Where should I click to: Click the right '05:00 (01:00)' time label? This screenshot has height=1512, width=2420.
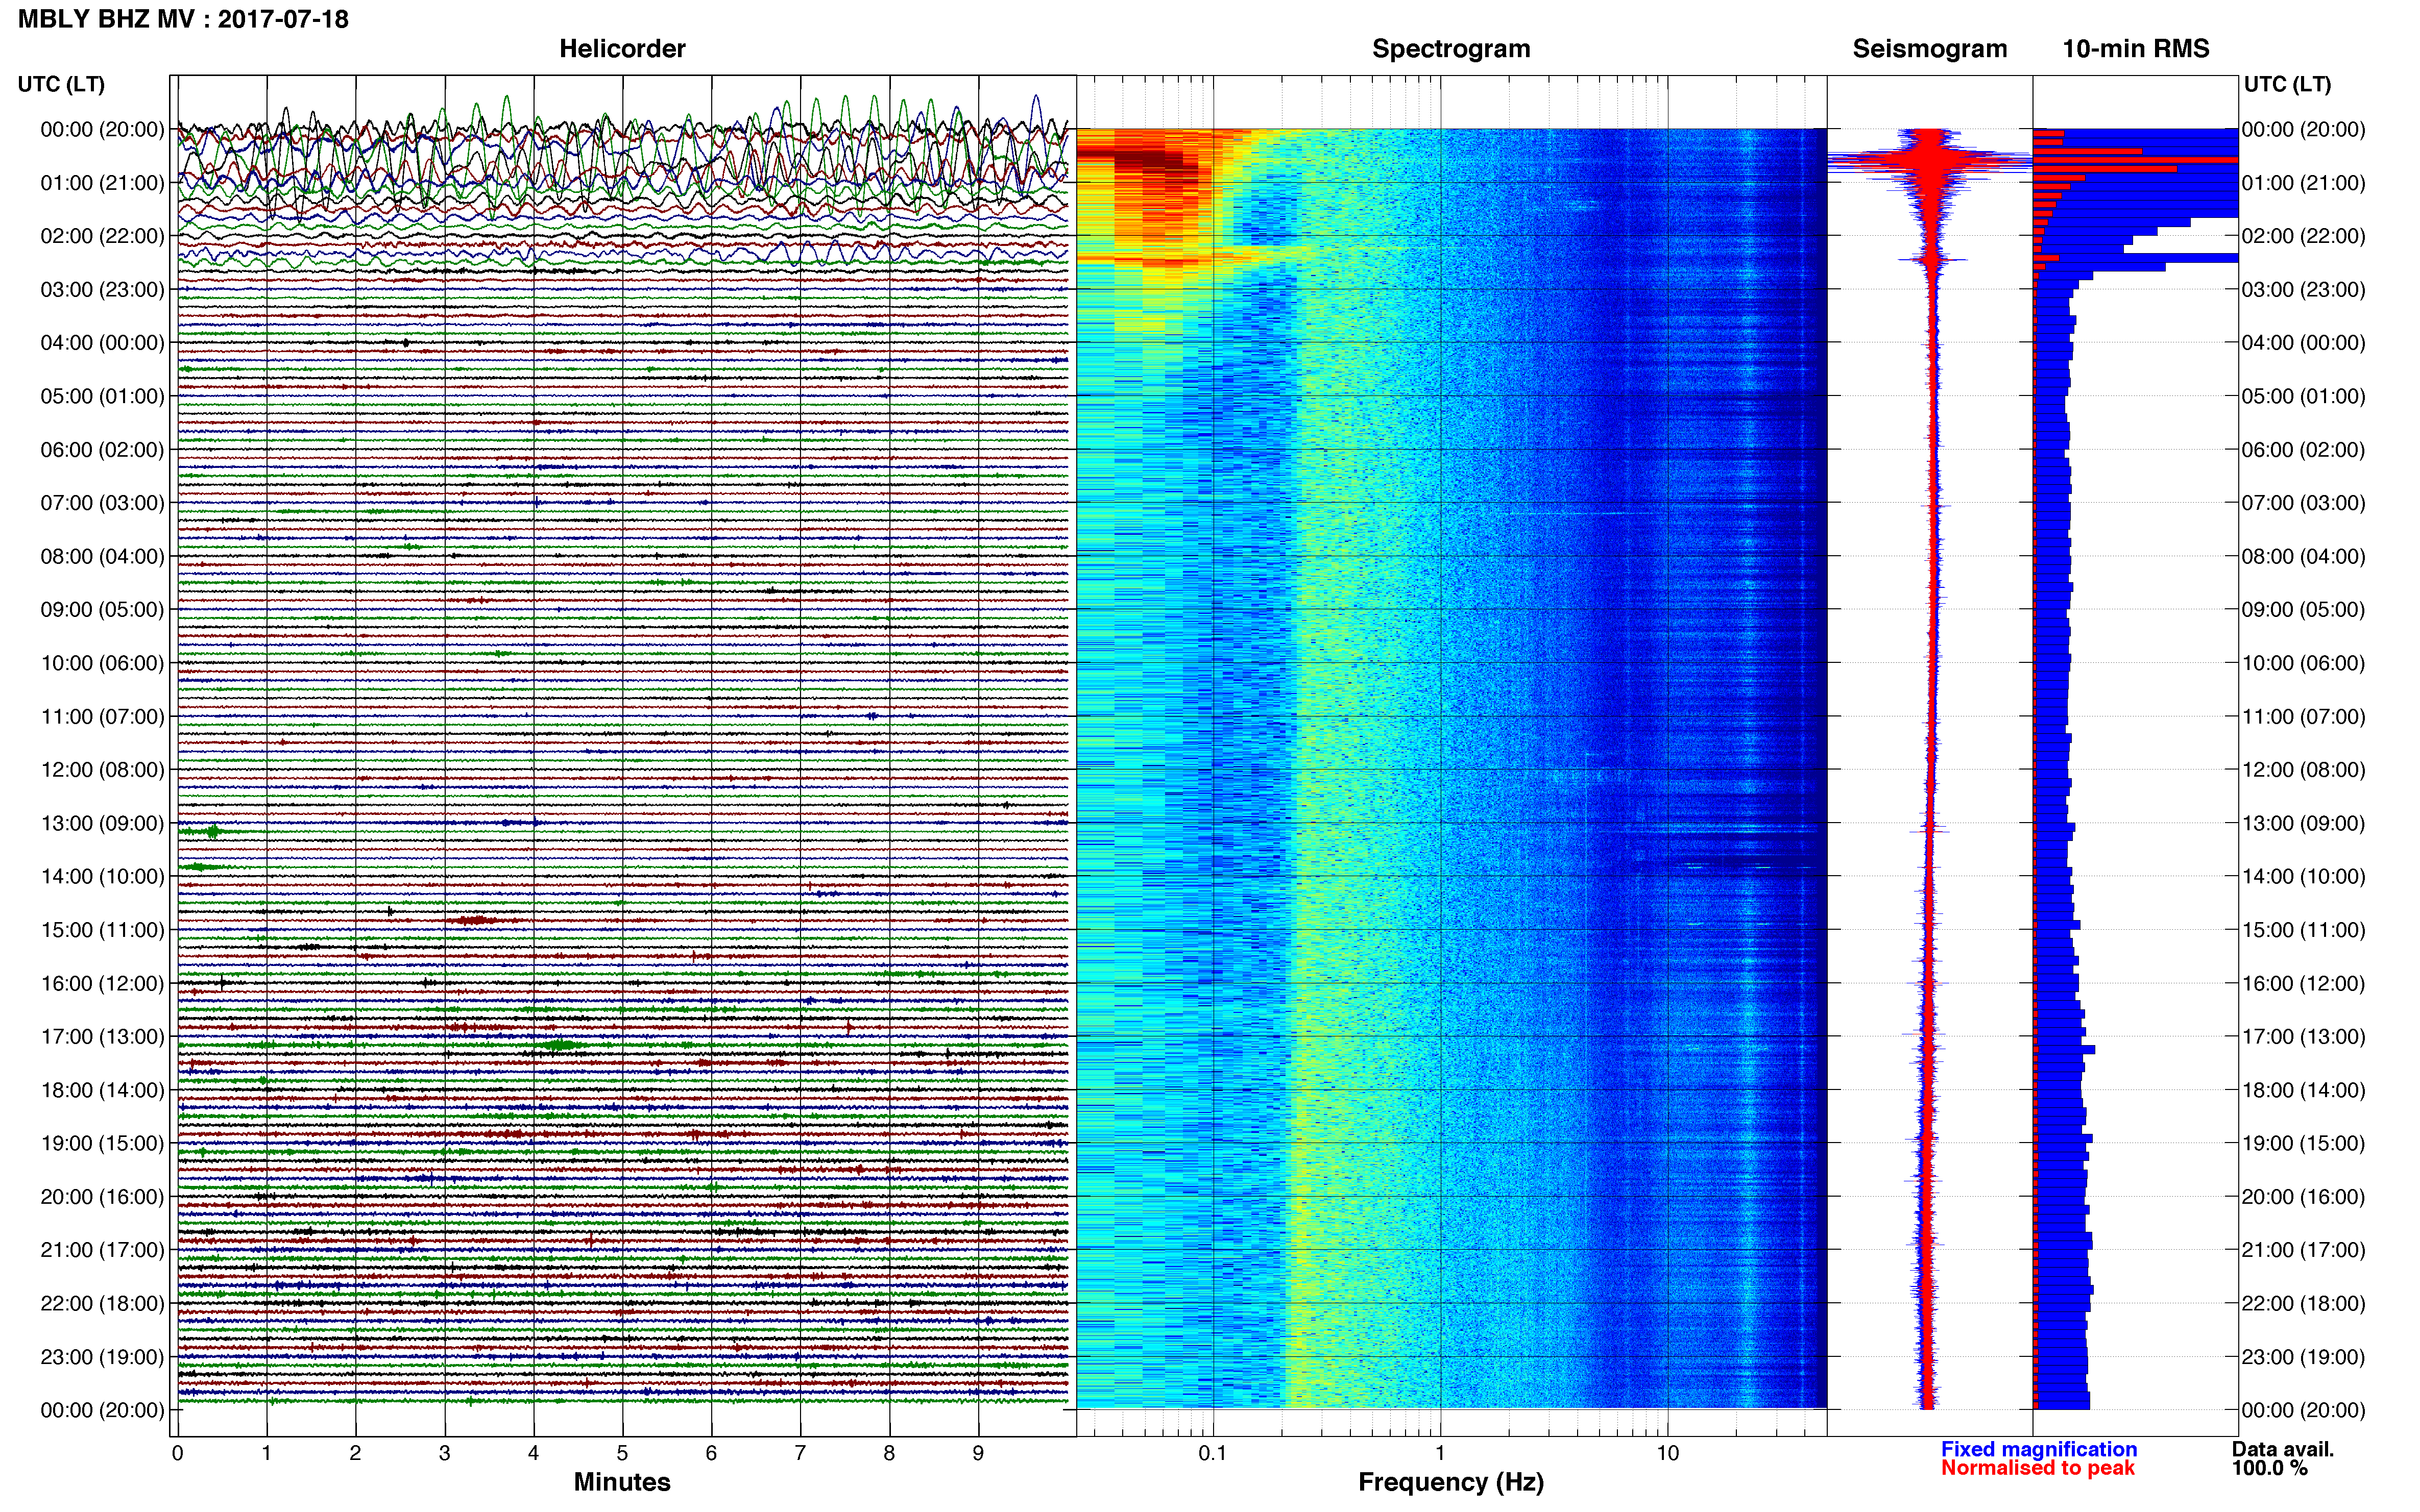click(x=2303, y=396)
